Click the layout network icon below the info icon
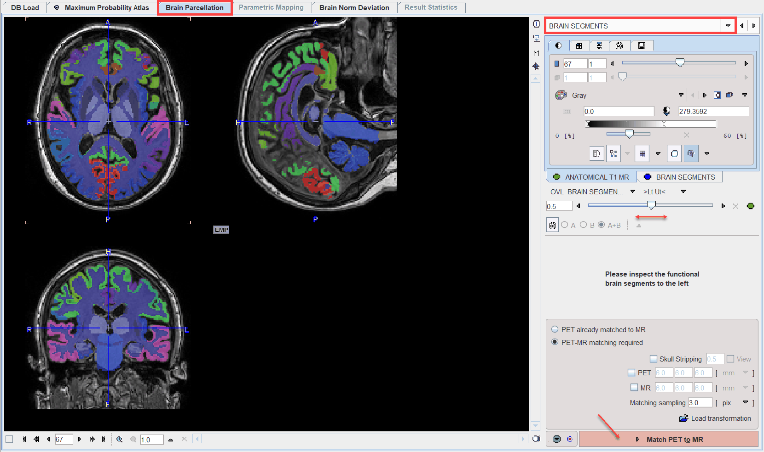Viewport: 764px width, 452px height. click(536, 39)
